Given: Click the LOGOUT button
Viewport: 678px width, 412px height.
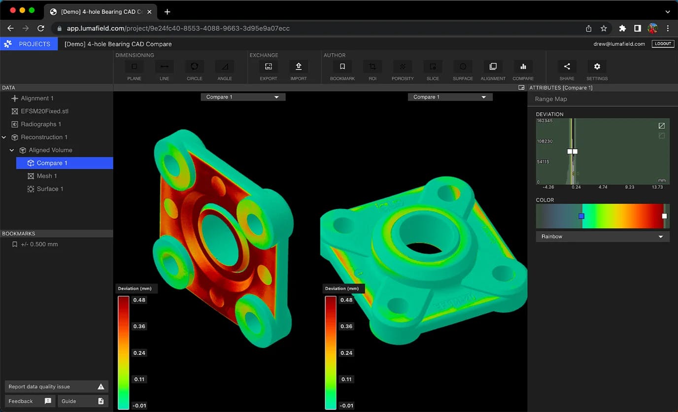Looking at the screenshot, I should 662,44.
